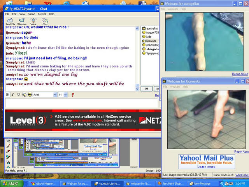Click the Level 3 banner logo
Image resolution: width=249 pixels, height=187 pixels.
28,121
